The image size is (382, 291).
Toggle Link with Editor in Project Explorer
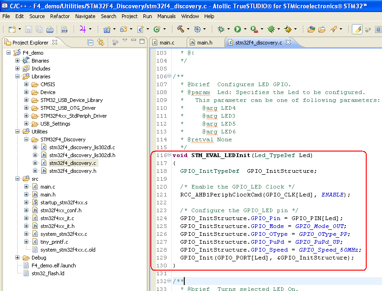click(x=101, y=42)
